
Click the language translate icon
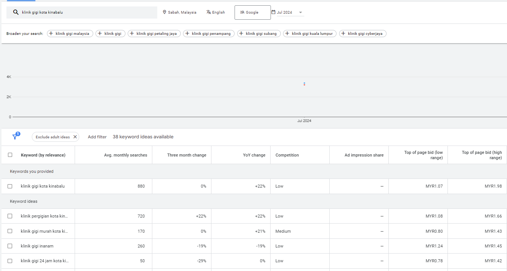[x=208, y=12]
